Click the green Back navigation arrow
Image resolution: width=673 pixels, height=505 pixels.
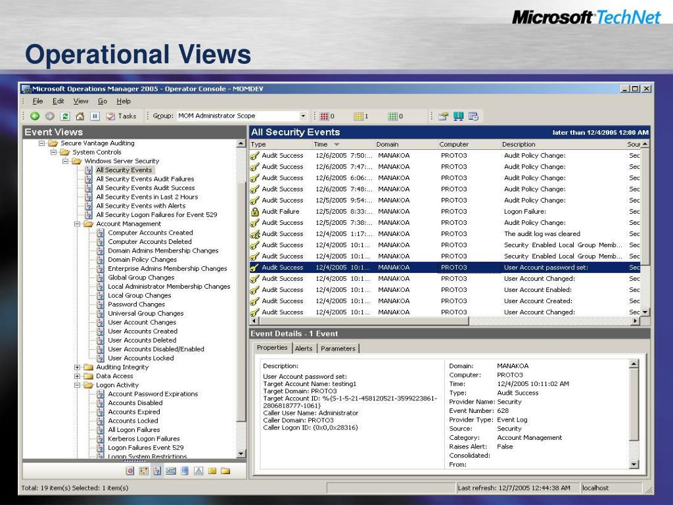coord(35,116)
